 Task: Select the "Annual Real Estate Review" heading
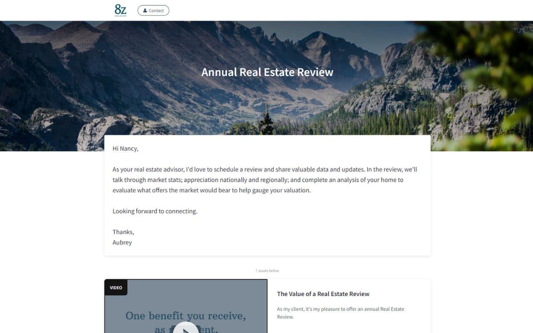pos(267,72)
